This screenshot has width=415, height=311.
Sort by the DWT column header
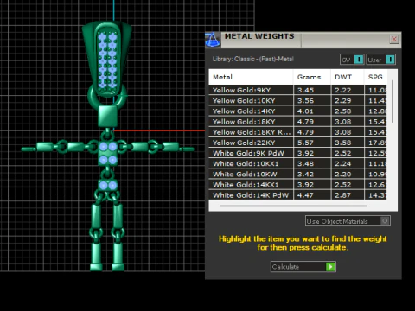coord(348,77)
